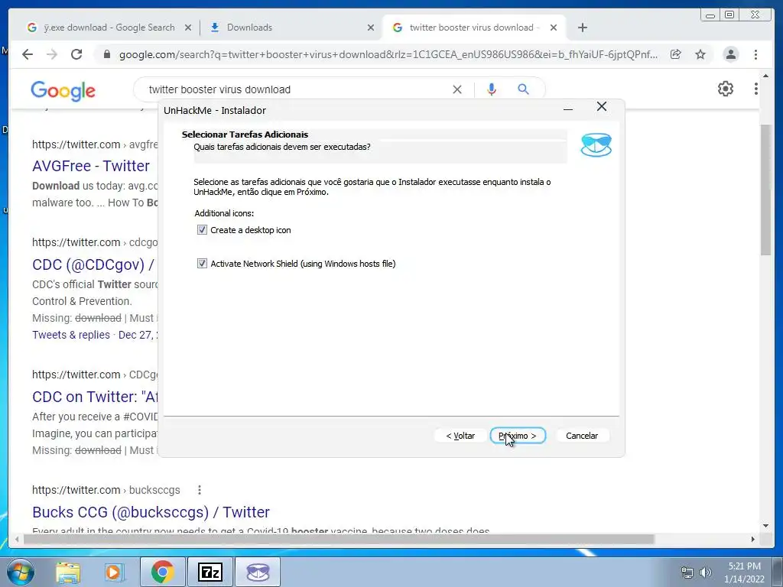783x587 pixels.
Task: Click the Chrome address bar URL
Action: click(x=388, y=54)
